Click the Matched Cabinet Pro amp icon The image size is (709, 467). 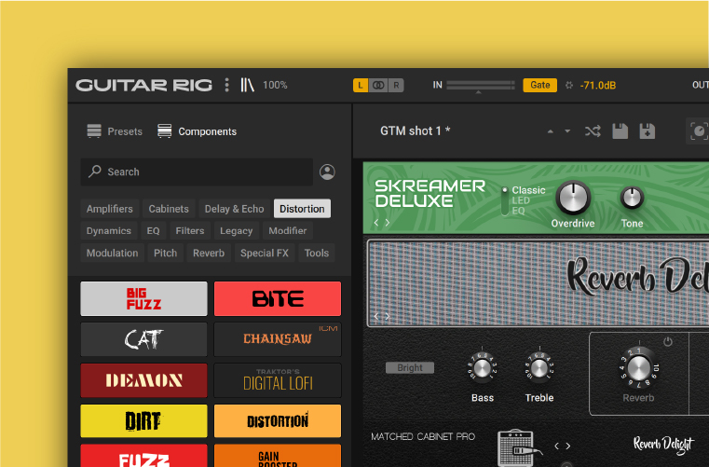coord(517,447)
